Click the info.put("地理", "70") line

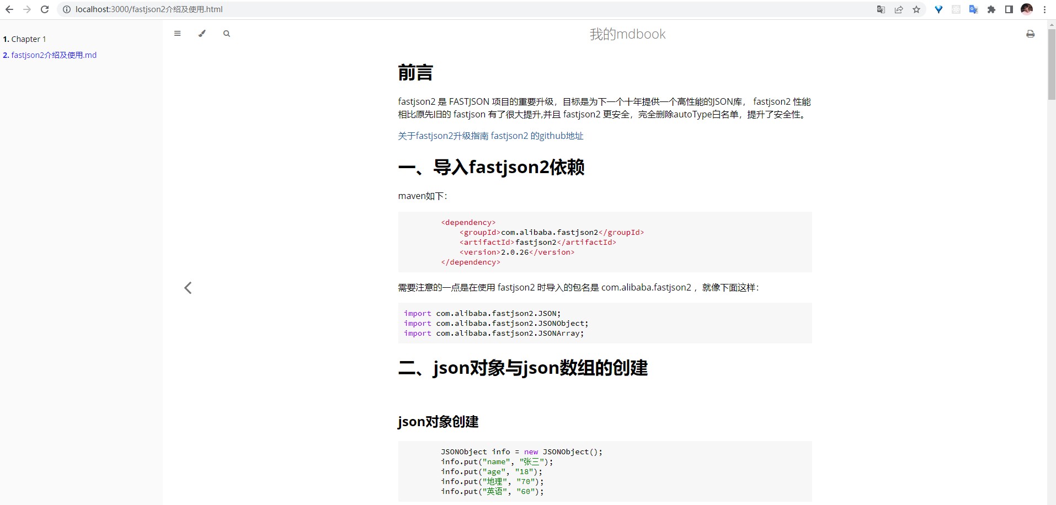pyautogui.click(x=492, y=481)
